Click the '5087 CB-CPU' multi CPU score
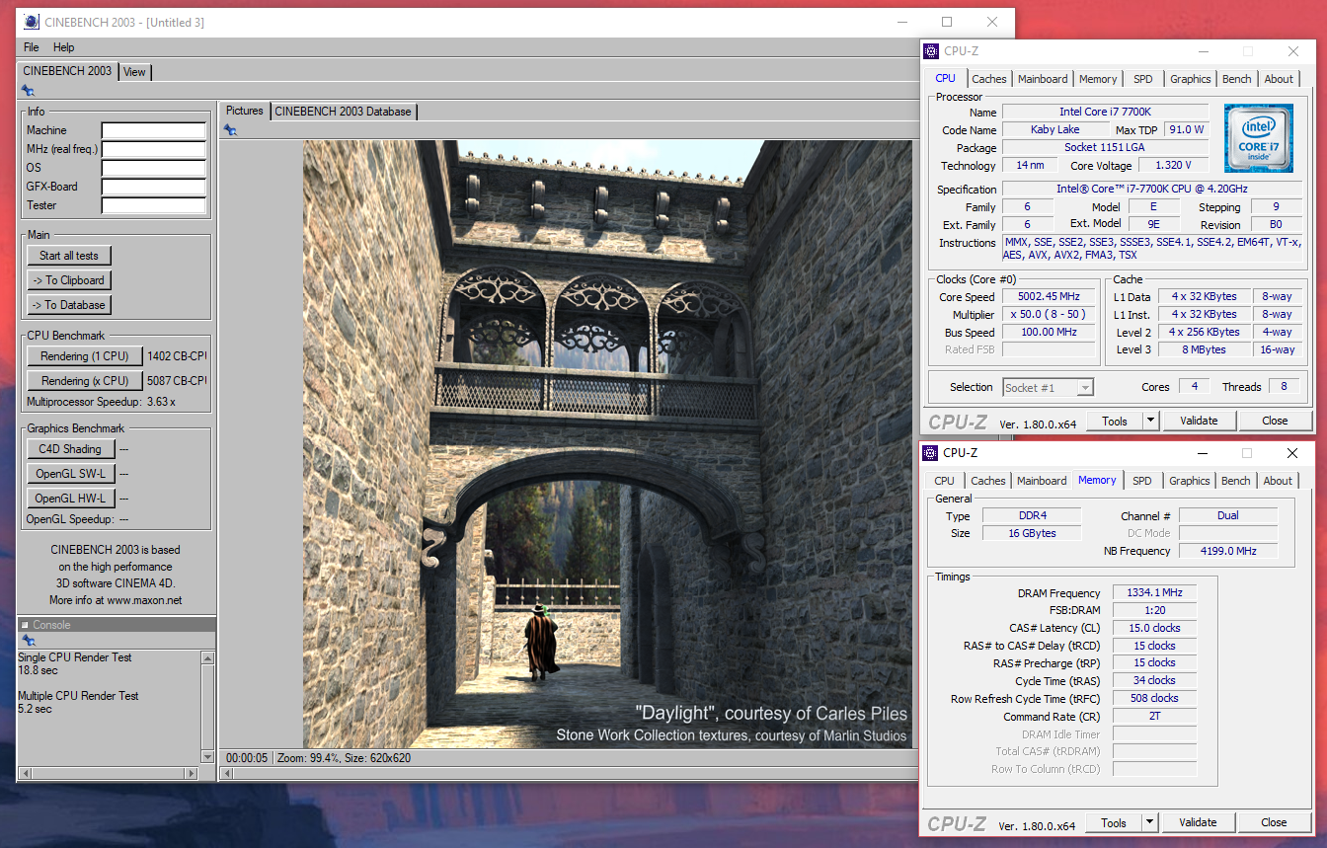1327x848 pixels. coord(177,380)
